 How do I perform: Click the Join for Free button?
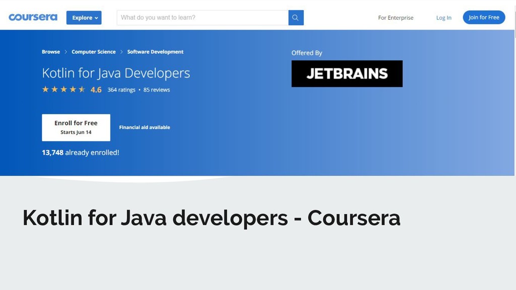(x=484, y=18)
